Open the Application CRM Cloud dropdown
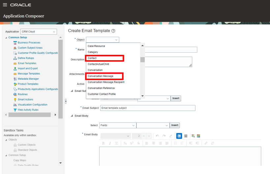The width and height of the screenshot is (270, 174). (x=39, y=32)
